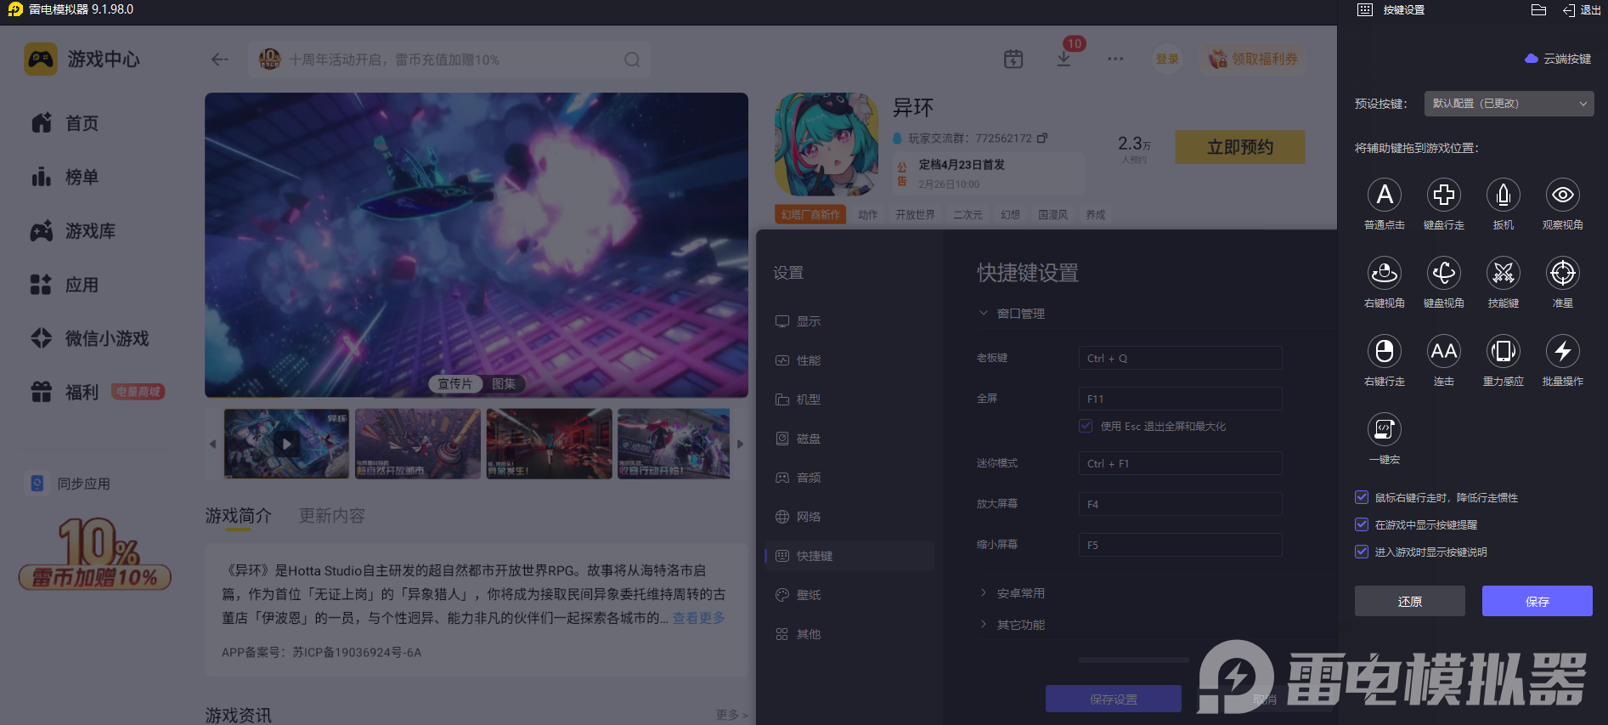This screenshot has width=1608, height=725.
Task: Open the folder icon in key settings header
Action: pos(1538,10)
